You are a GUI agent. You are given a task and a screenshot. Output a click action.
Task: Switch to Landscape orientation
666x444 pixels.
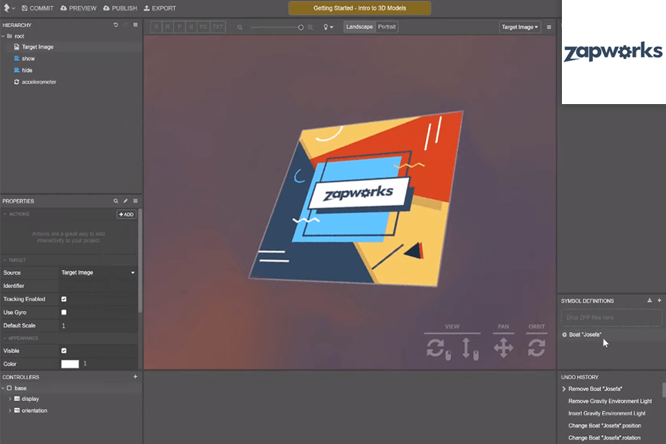tap(359, 27)
